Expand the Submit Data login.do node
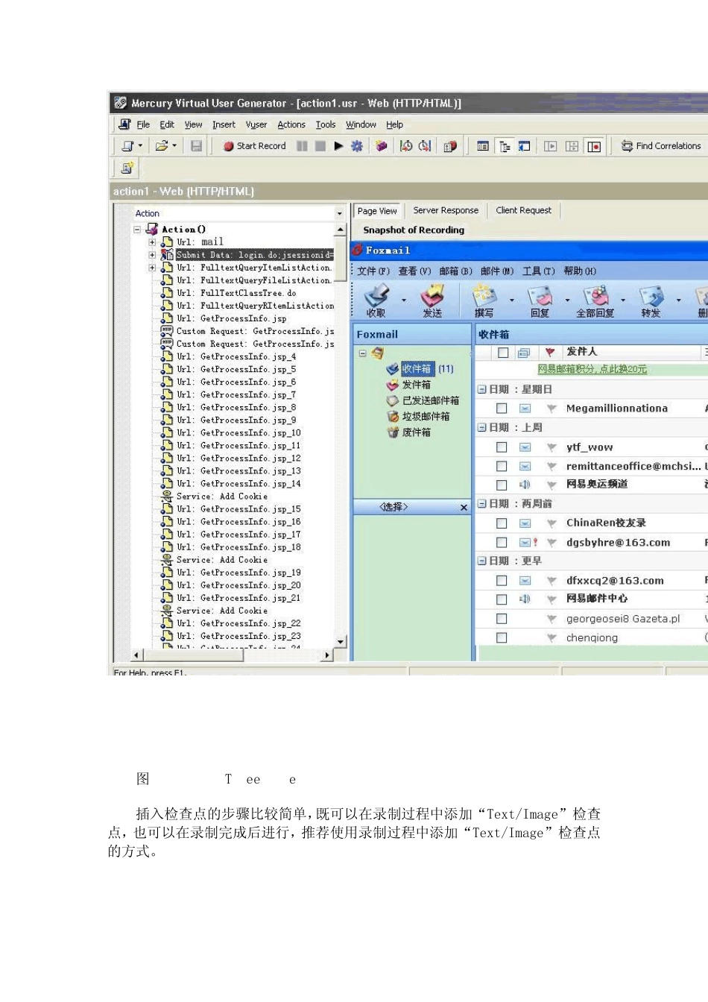The width and height of the screenshot is (708, 1002). coord(152,254)
